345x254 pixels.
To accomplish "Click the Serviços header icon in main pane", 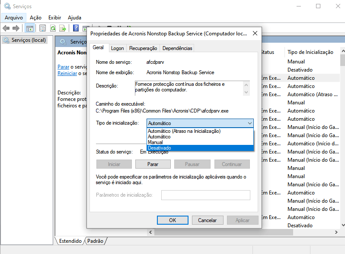I will click(x=63, y=42).
